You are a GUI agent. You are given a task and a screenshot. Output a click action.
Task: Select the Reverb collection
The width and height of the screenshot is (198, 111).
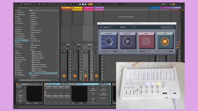[19, 21]
